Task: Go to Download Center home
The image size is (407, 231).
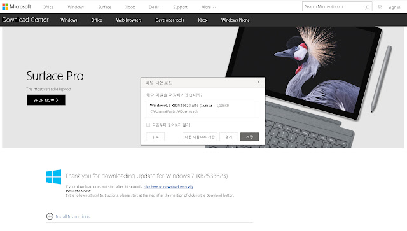Action: pos(25,20)
